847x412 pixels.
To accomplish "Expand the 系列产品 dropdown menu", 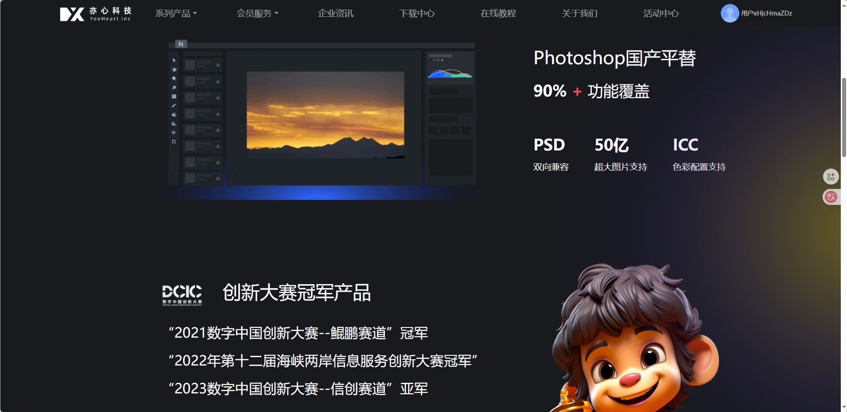I will (x=176, y=13).
